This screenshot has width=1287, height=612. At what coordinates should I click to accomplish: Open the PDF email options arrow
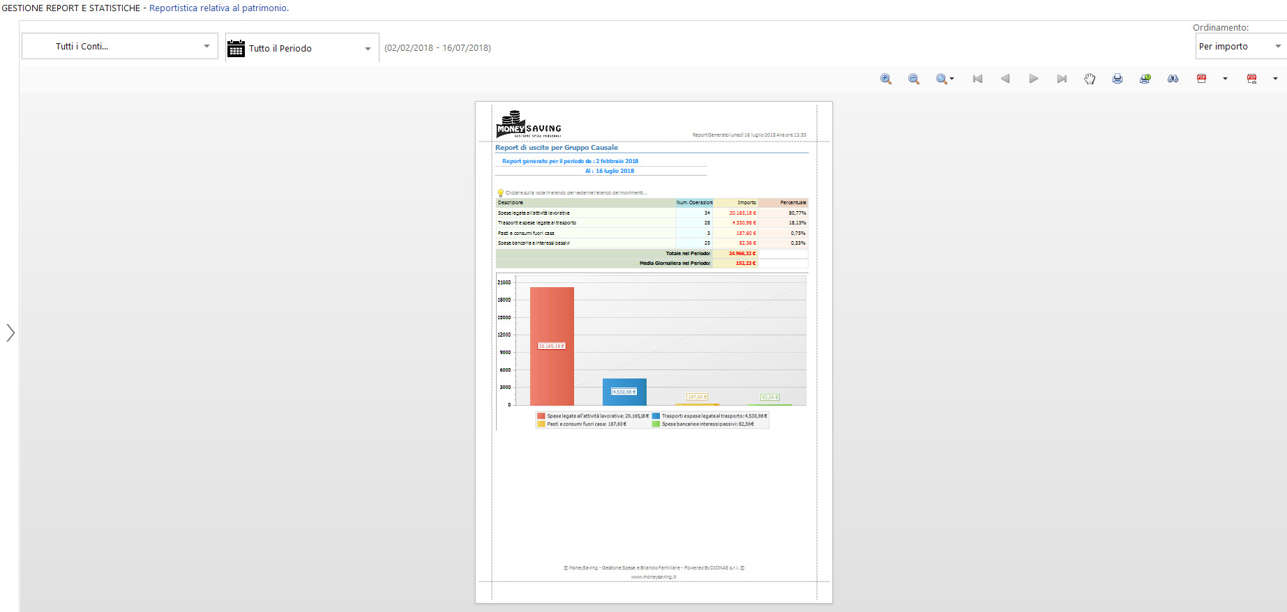pos(1275,79)
